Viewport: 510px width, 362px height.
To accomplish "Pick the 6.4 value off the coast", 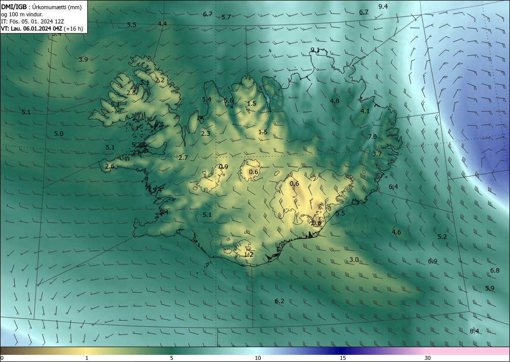I will tap(394, 186).
